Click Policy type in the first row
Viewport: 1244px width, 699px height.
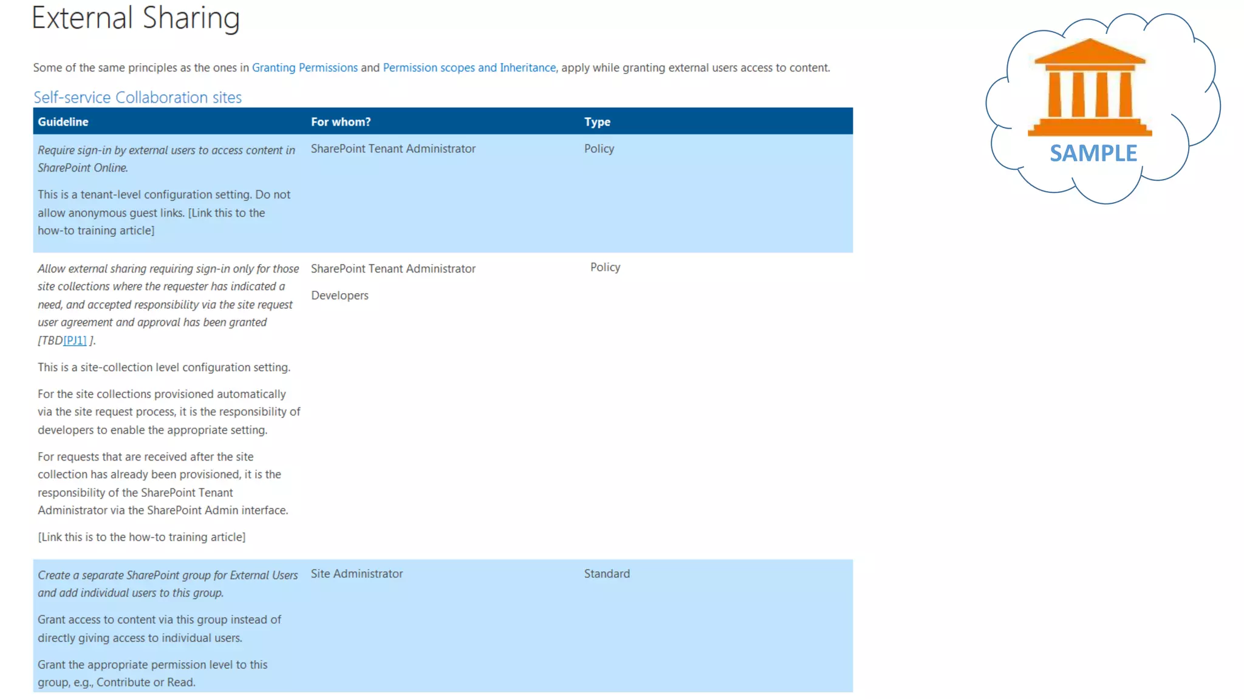point(599,149)
